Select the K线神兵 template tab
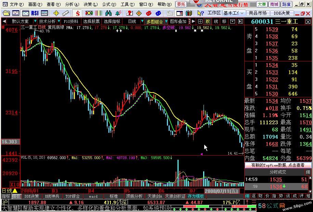The width and height of the screenshot is (313, 212). [52, 196]
